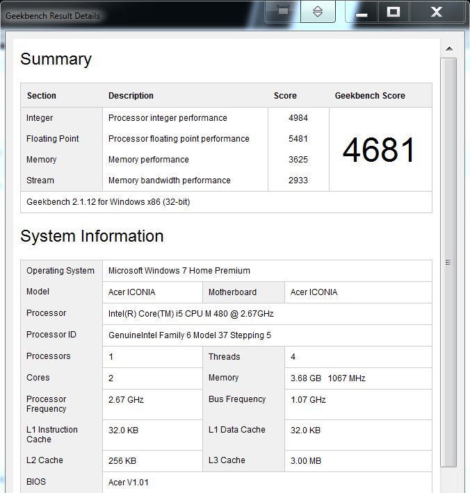470x493 pixels.
Task: Click the Integer score 4984
Action: click(298, 118)
